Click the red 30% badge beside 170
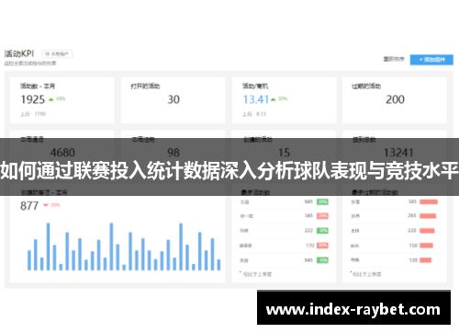Image resolution: width=459 pixels, height=333 pixels. tap(322, 246)
